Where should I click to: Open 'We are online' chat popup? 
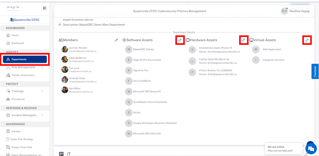284,149
